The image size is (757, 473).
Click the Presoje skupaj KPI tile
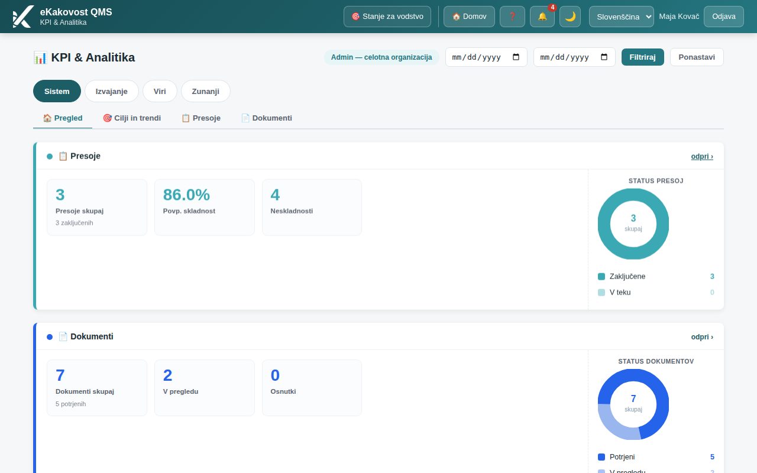(x=97, y=208)
